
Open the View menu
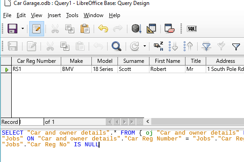36,15
